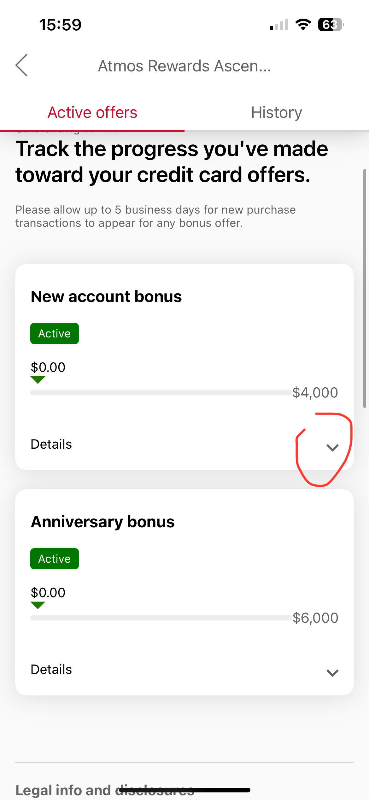
Task: Tap the battery indicator icon
Action: click(x=331, y=25)
